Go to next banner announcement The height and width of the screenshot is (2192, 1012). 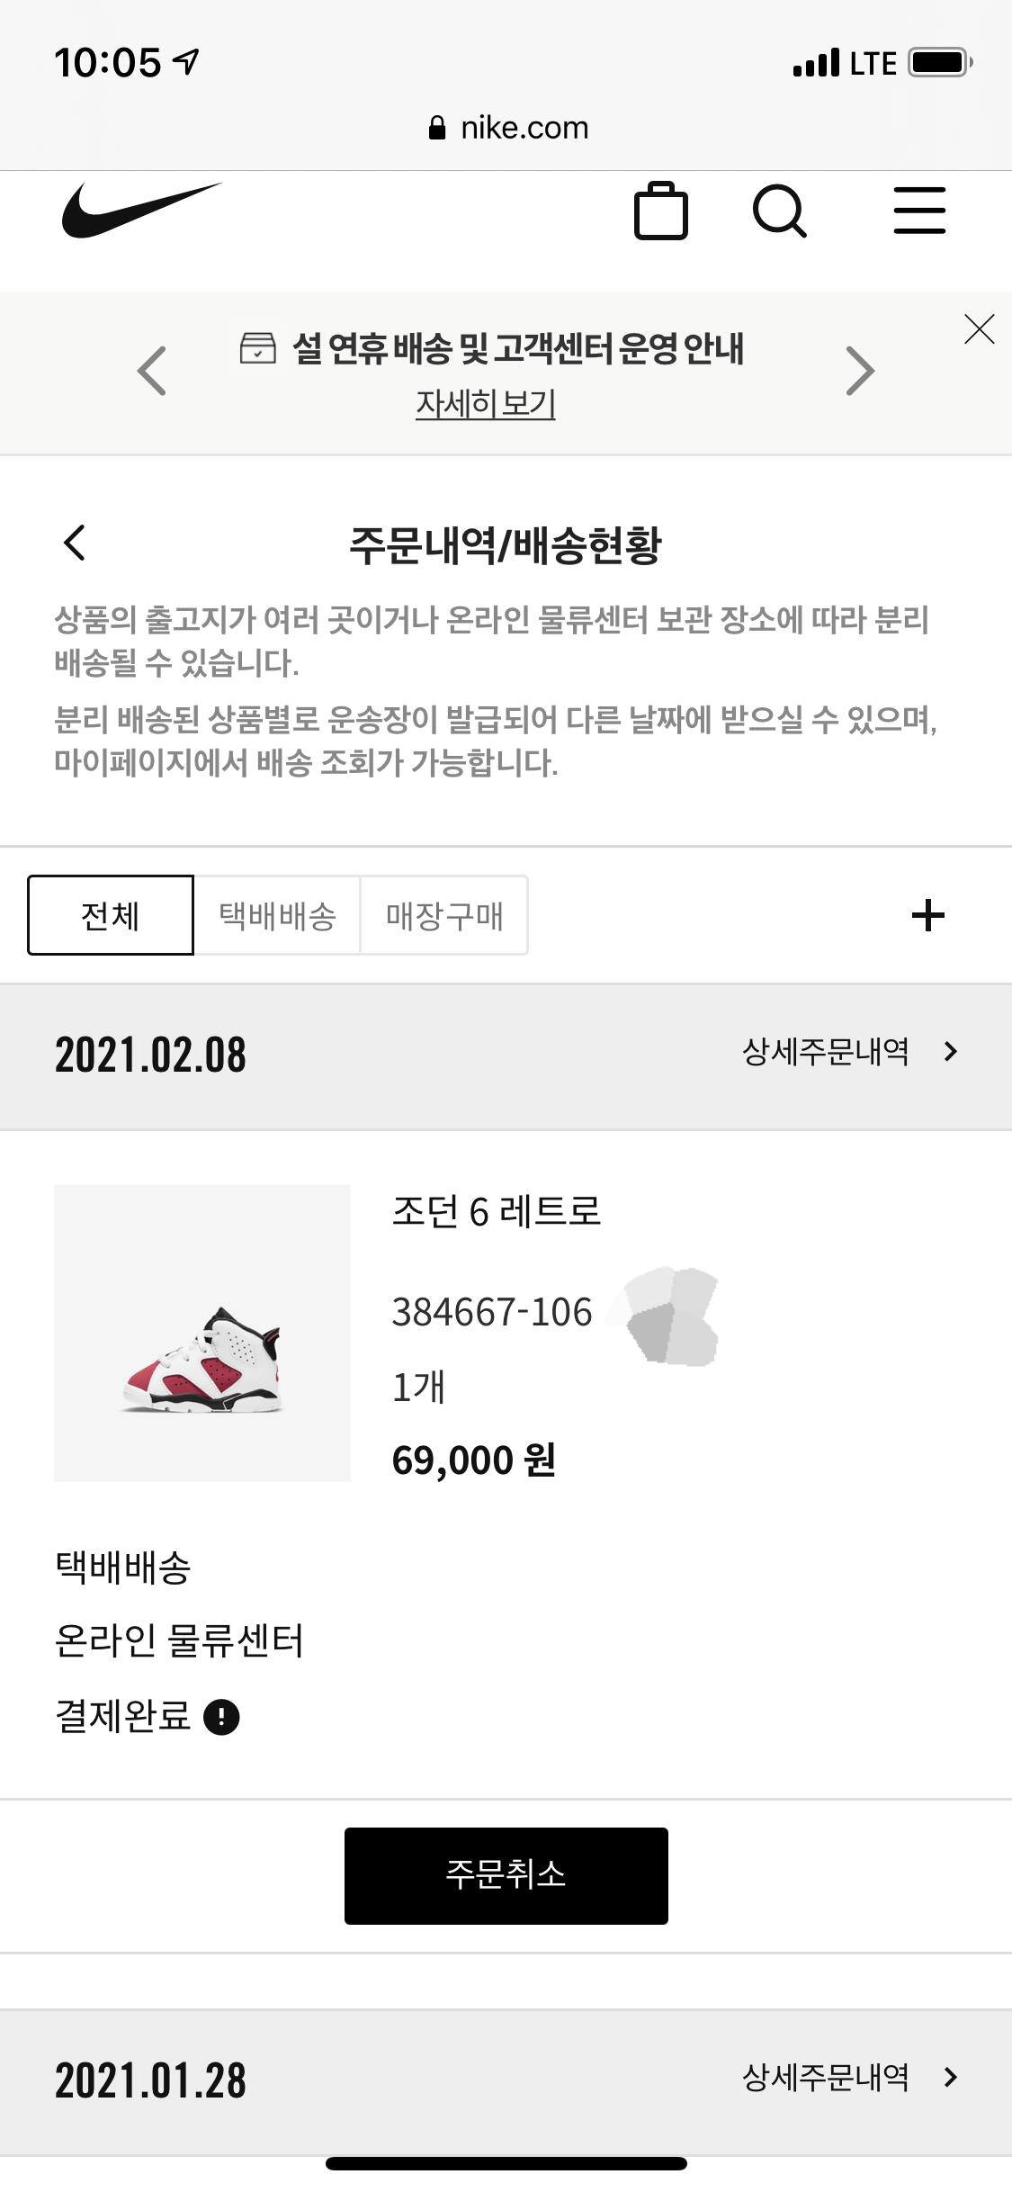click(x=860, y=370)
